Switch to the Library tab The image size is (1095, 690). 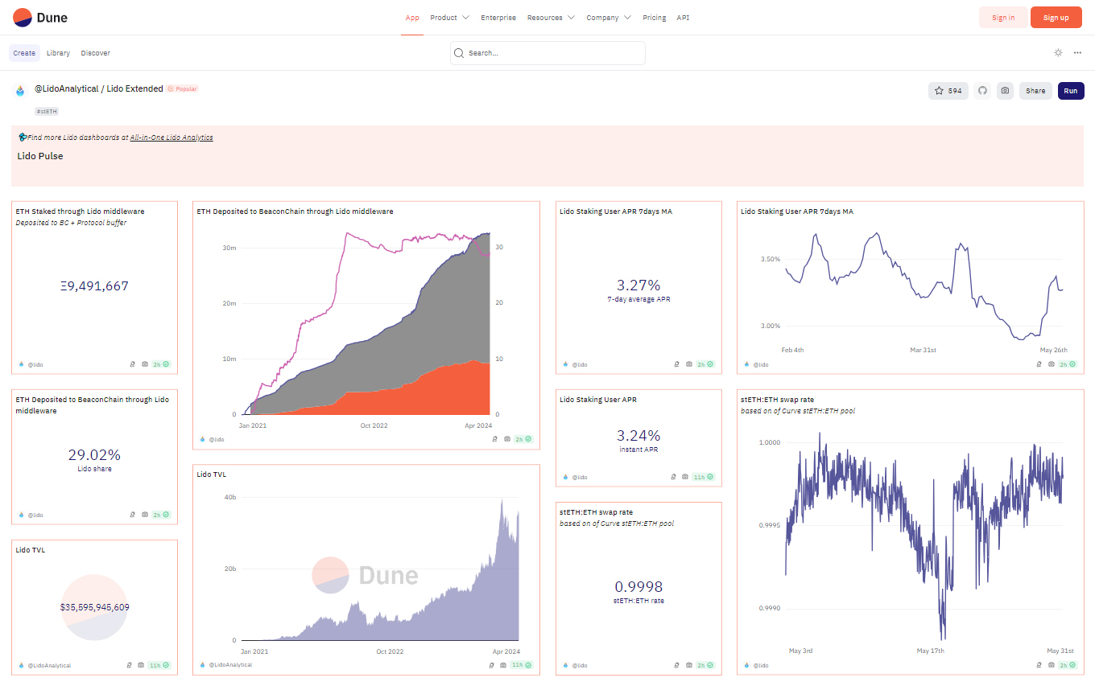58,53
